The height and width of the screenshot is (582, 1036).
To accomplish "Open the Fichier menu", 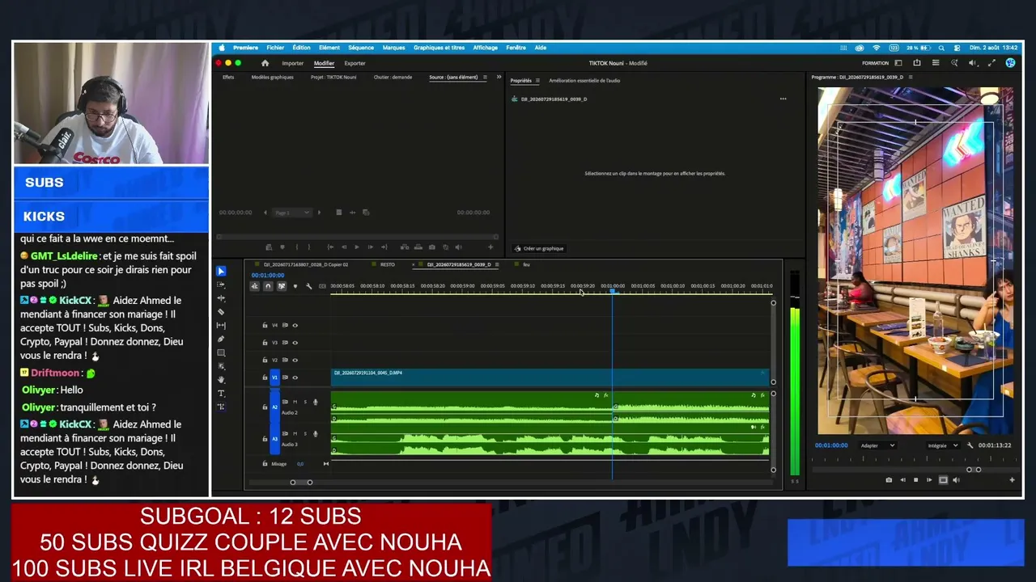I will point(275,48).
